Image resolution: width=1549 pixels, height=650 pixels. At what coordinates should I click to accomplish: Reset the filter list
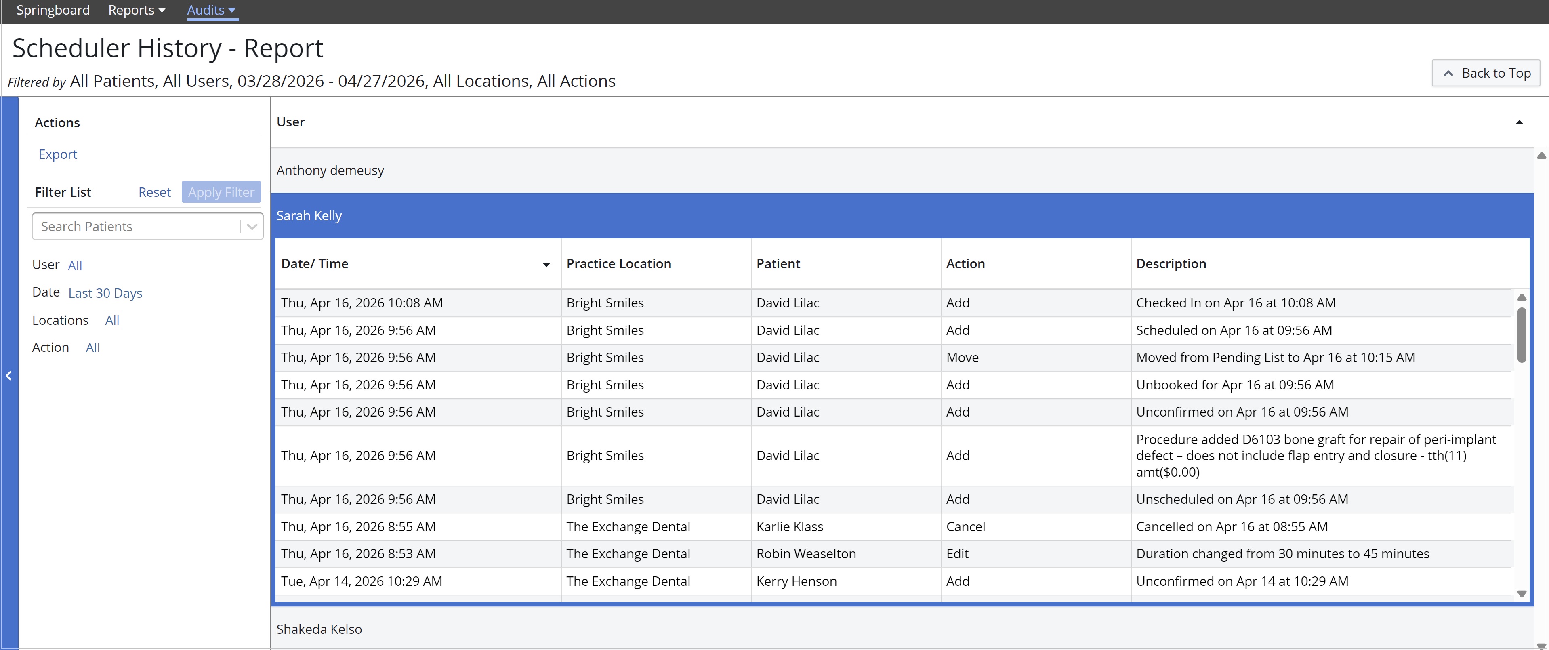click(x=155, y=192)
